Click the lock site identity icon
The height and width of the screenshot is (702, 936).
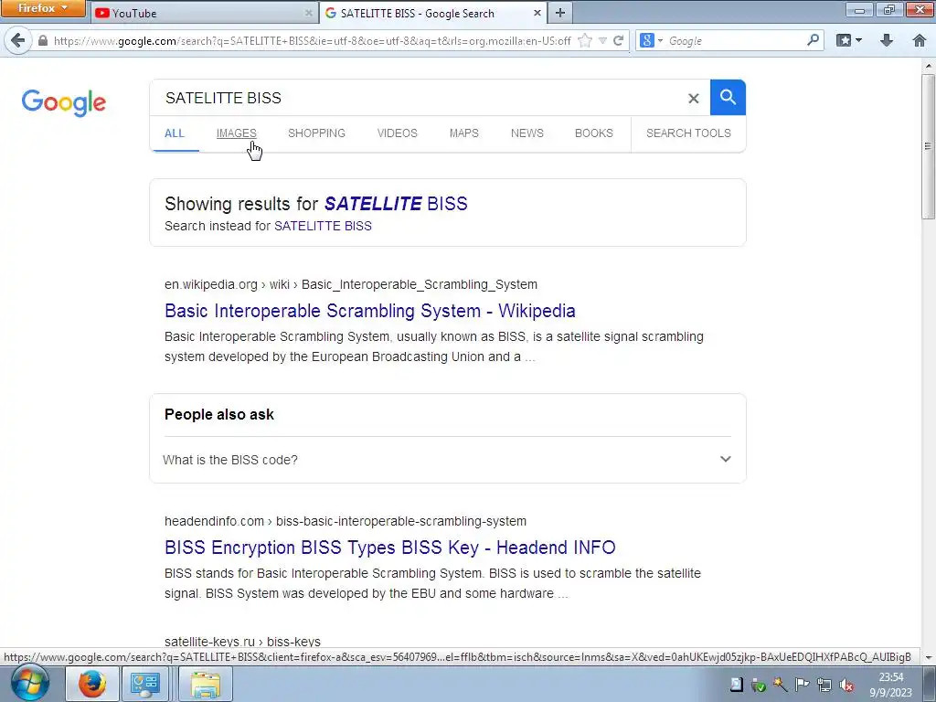click(x=42, y=40)
